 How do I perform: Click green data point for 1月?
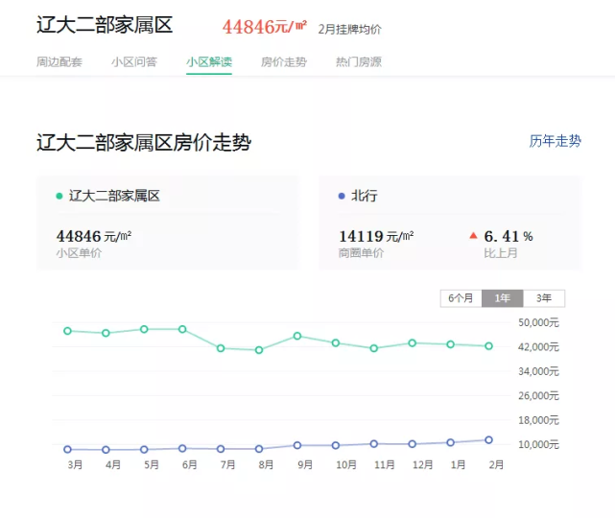tap(451, 344)
